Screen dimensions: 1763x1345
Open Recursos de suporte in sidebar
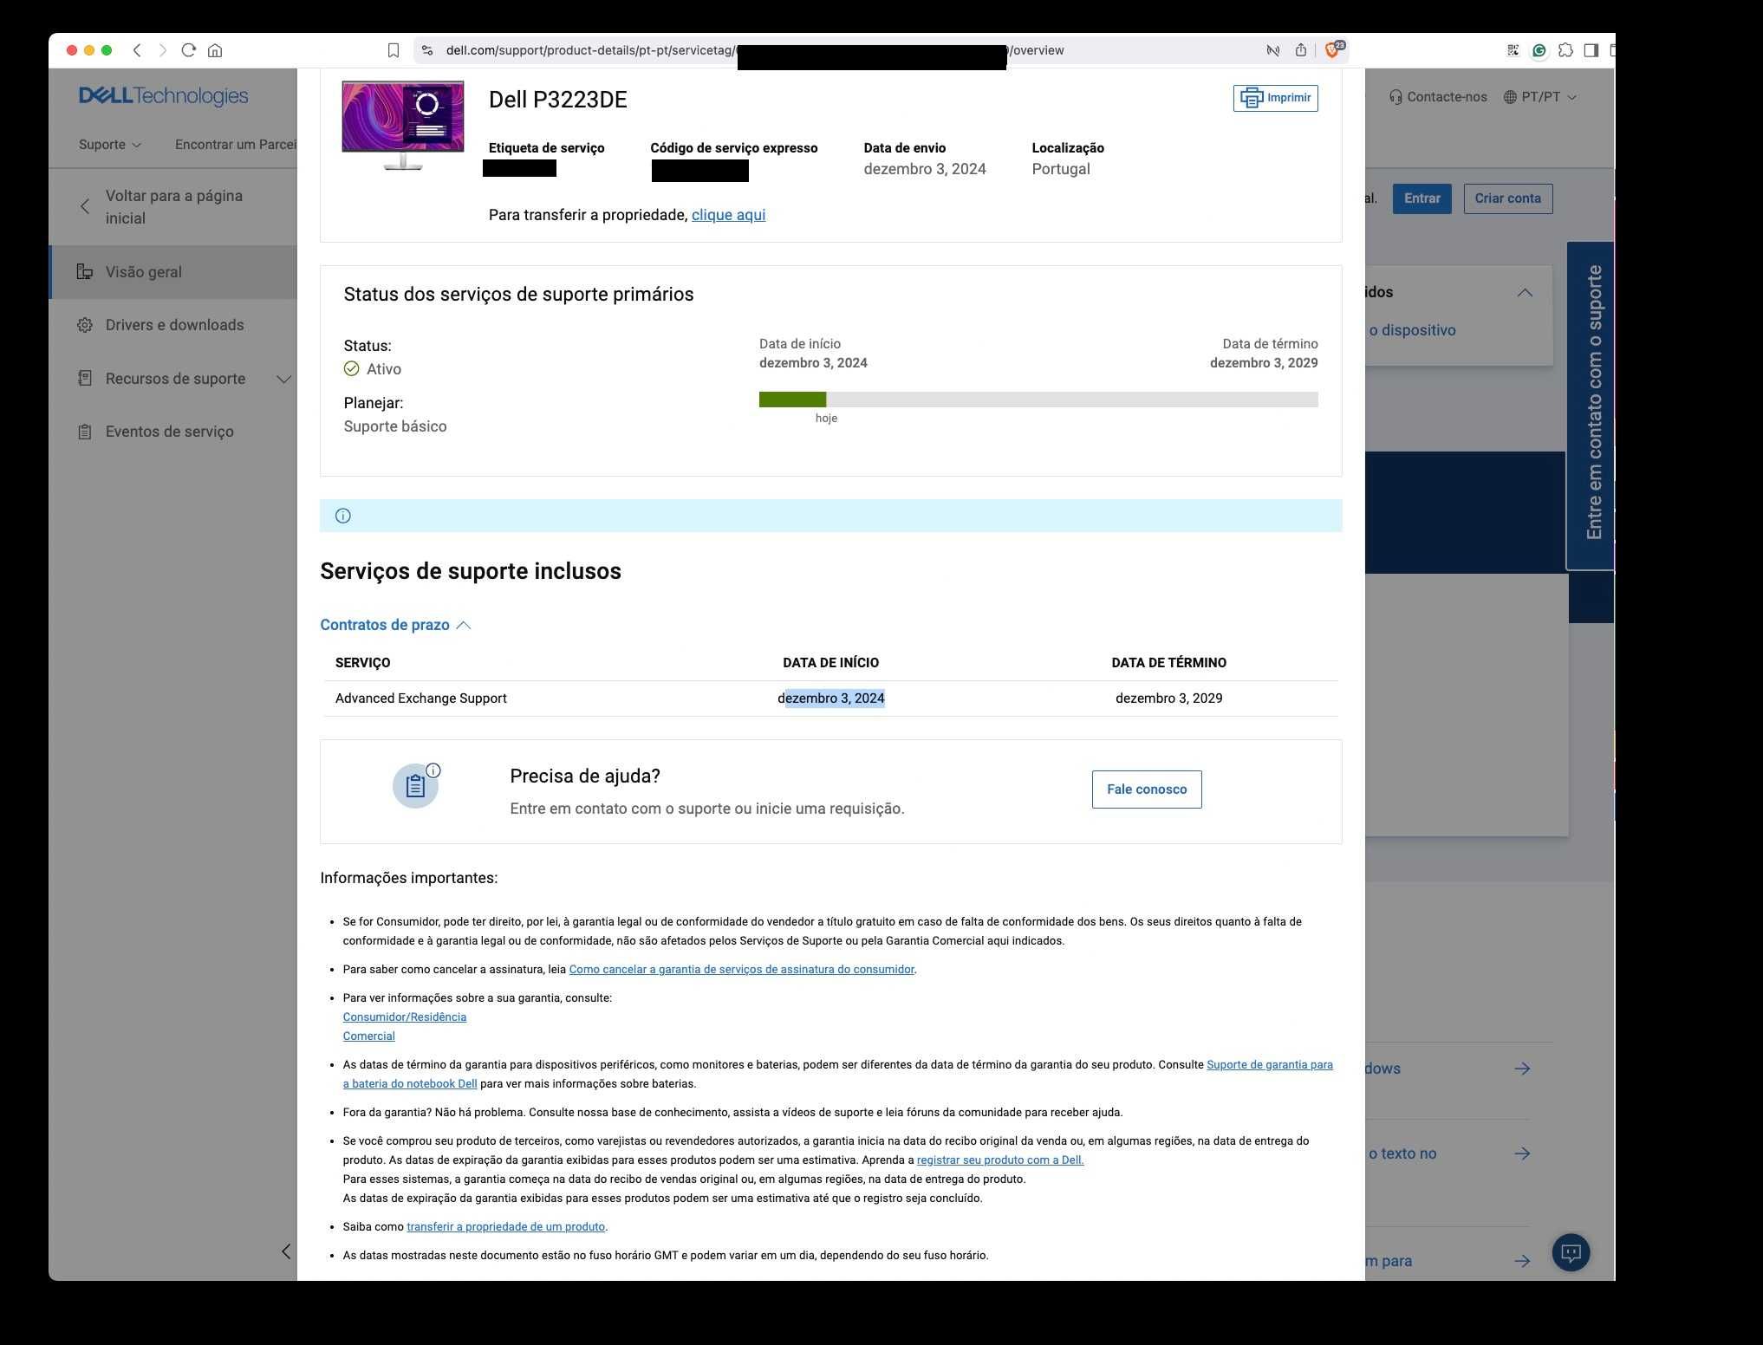[x=175, y=379]
